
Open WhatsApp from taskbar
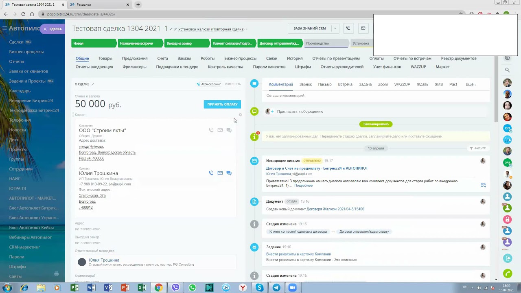pos(192,288)
